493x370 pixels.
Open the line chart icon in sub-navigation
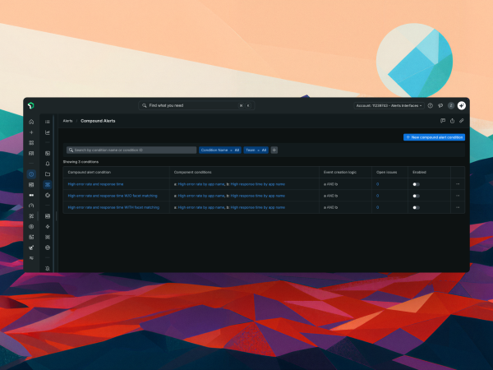[48, 132]
